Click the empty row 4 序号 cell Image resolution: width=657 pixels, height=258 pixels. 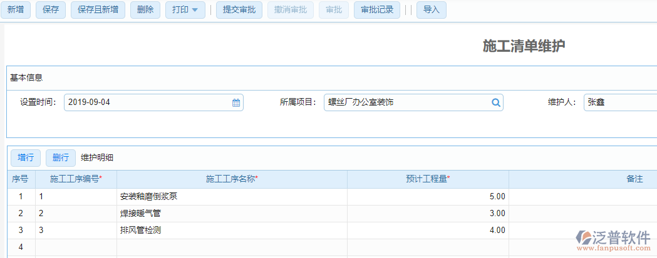point(21,247)
